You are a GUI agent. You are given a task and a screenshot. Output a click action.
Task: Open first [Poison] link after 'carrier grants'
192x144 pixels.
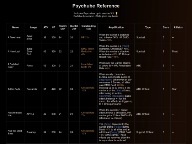pos(118,127)
